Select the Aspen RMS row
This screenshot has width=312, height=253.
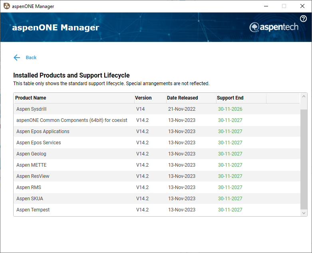tap(157, 187)
